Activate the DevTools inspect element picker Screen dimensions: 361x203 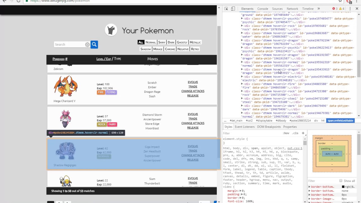(x=226, y=9)
